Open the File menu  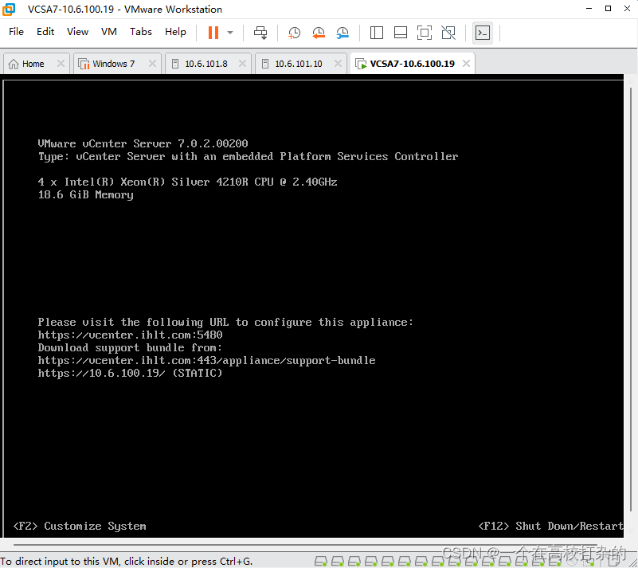pyautogui.click(x=16, y=32)
